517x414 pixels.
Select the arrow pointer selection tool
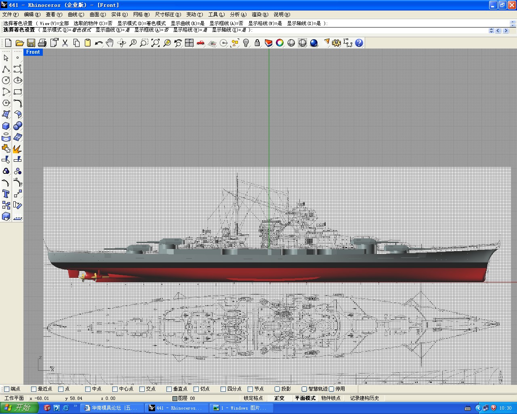6,58
